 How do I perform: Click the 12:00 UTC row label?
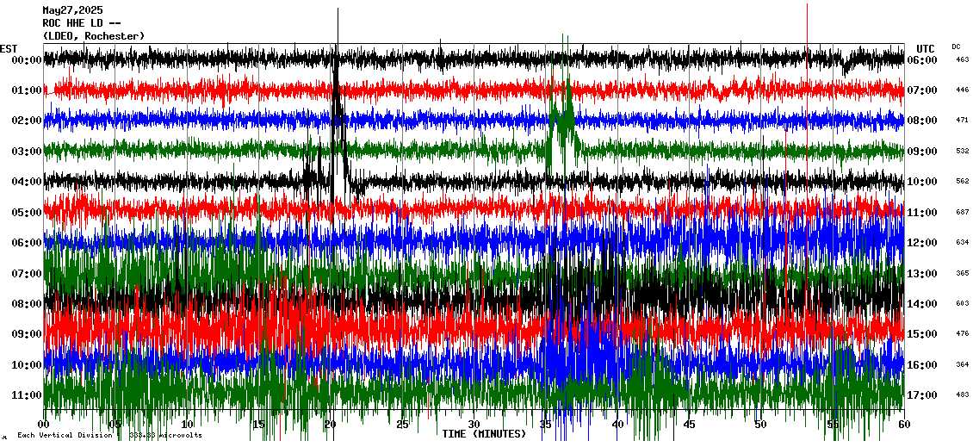922,243
